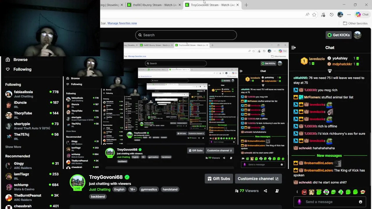The image size is (372, 209).
Task: Expand Following list with Show More
Action: coord(13,147)
